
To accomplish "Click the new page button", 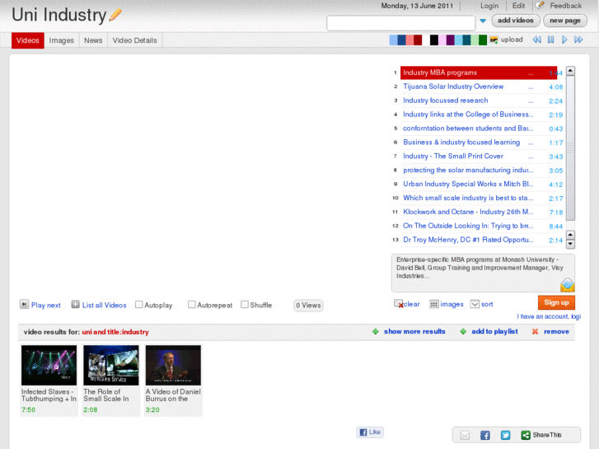I will (x=565, y=21).
